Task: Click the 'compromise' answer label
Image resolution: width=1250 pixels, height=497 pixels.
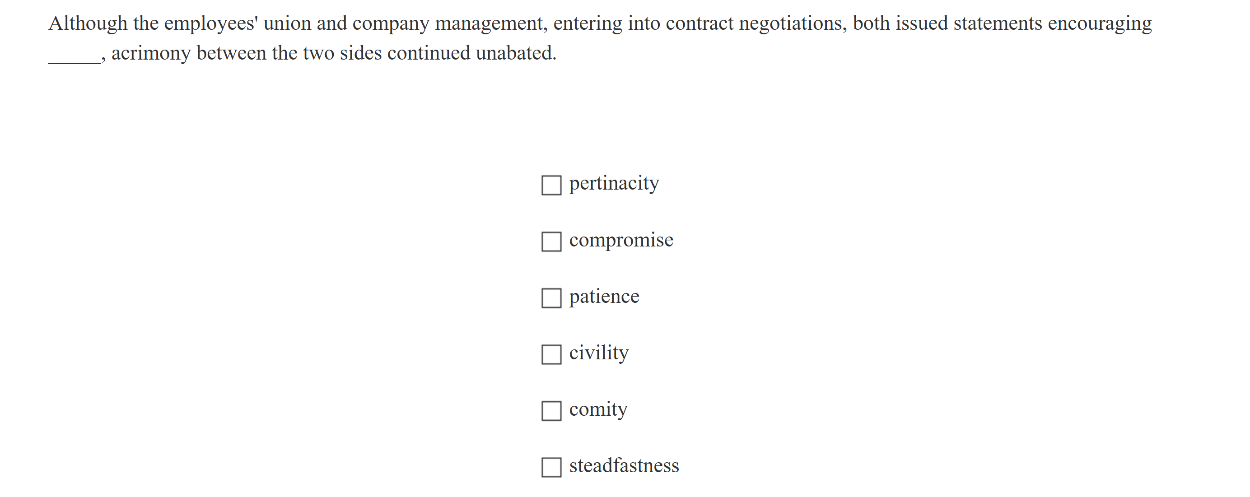Action: tap(621, 240)
